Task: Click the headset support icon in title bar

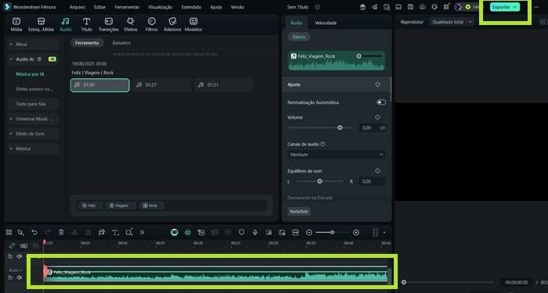Action: [x=434, y=7]
